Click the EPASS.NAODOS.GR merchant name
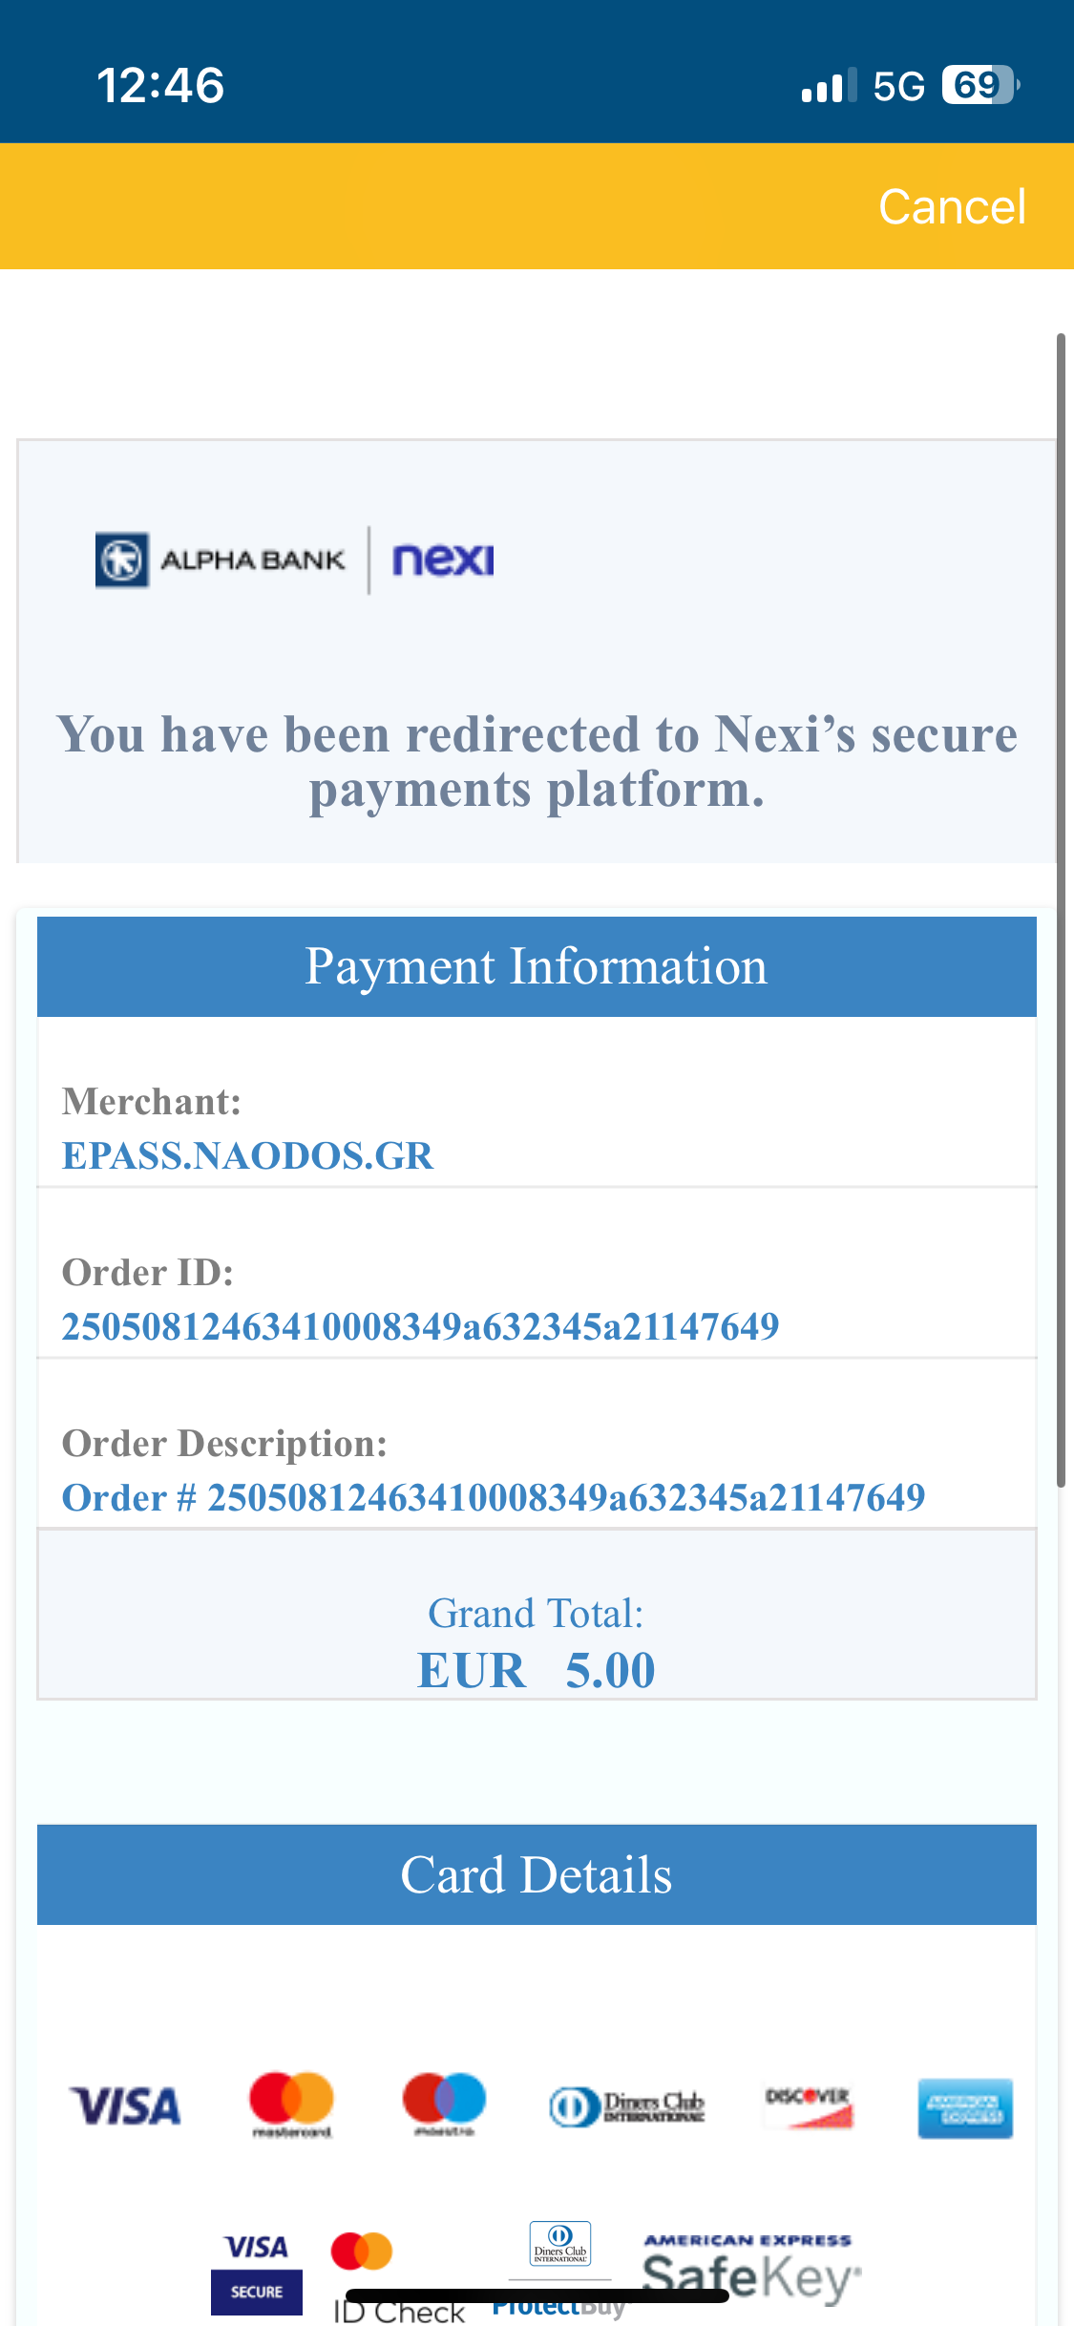The width and height of the screenshot is (1074, 2326). (x=247, y=1155)
